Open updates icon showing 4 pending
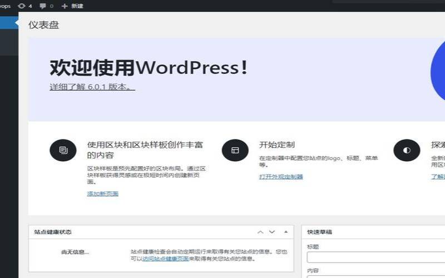Image resolution: width=445 pixels, height=278 pixels. [x=24, y=6]
